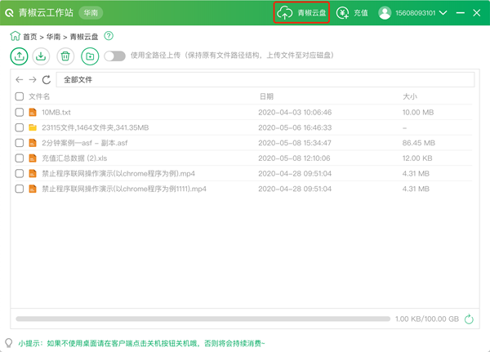Click the new folder icon

tap(90, 56)
